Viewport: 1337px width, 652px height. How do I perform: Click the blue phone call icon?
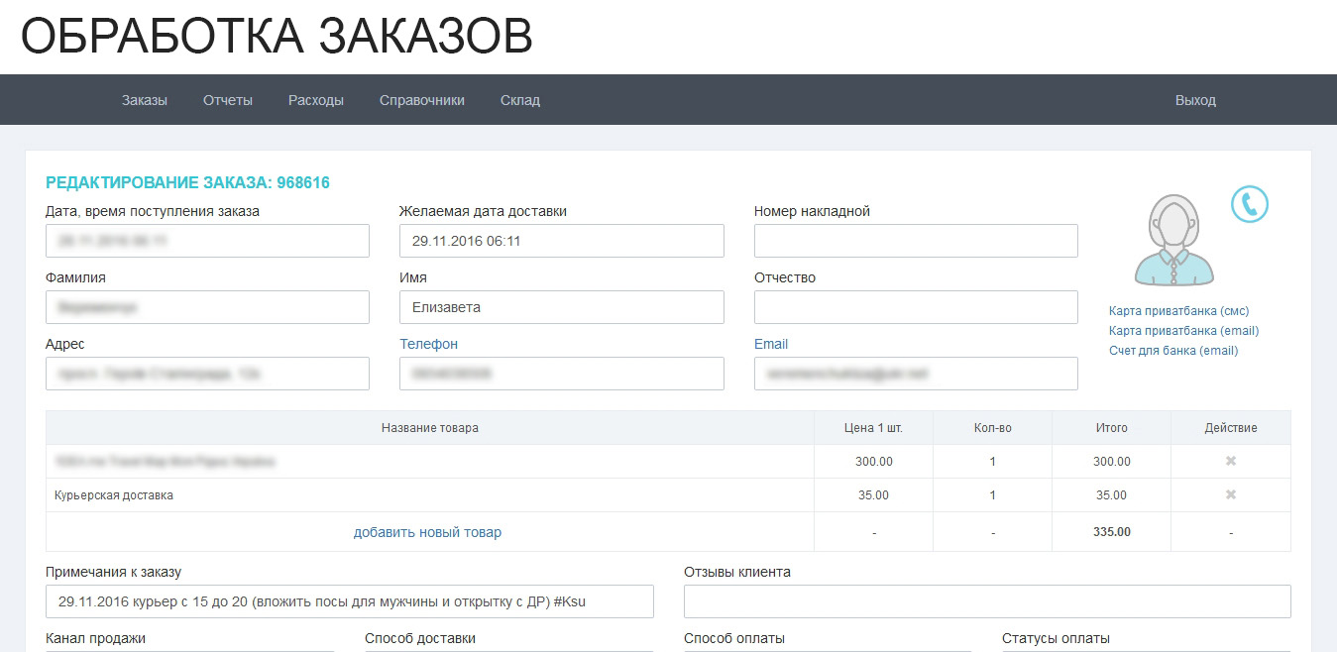[x=1249, y=204]
